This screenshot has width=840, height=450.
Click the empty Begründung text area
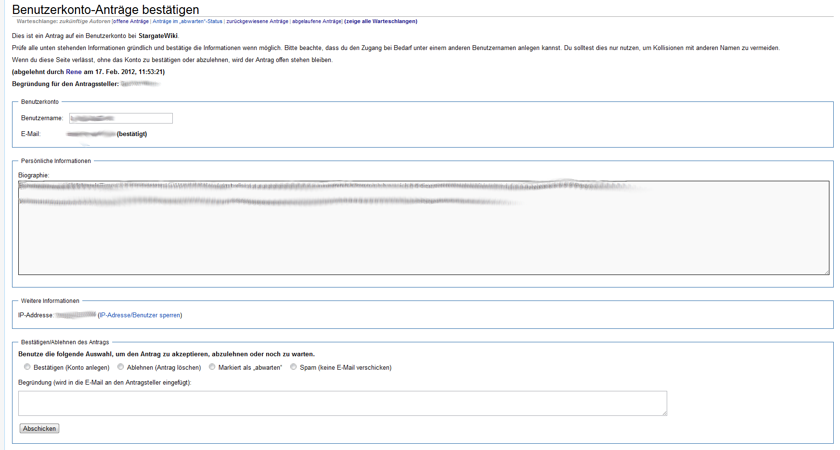pyautogui.click(x=342, y=403)
